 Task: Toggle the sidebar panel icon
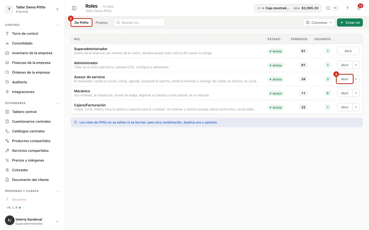click(74, 8)
